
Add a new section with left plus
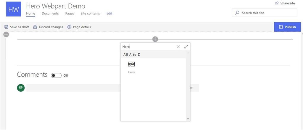click(6, 34)
